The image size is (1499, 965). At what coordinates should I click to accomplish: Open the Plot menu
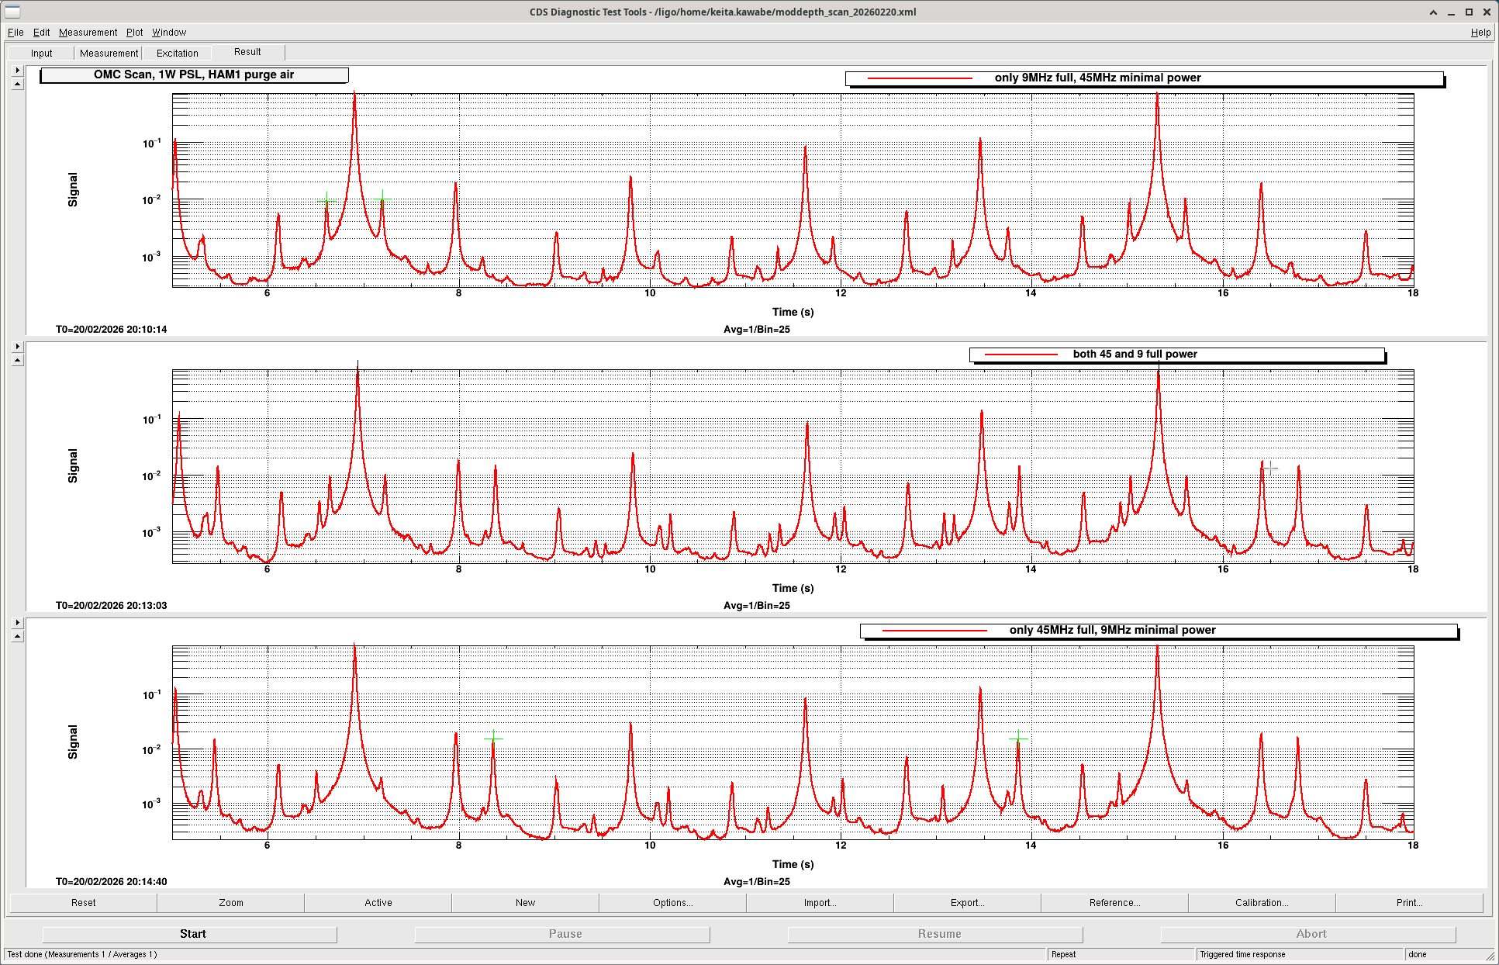point(134,33)
